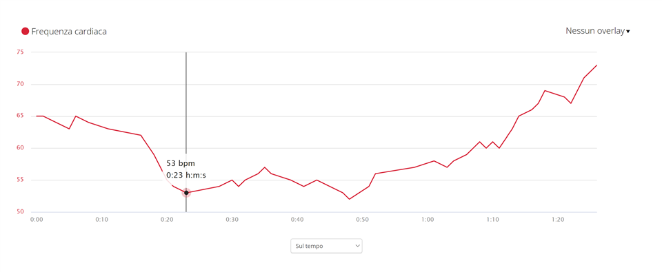Click the 1:20 tick on time axis
The height and width of the screenshot is (272, 662).
pyautogui.click(x=558, y=220)
